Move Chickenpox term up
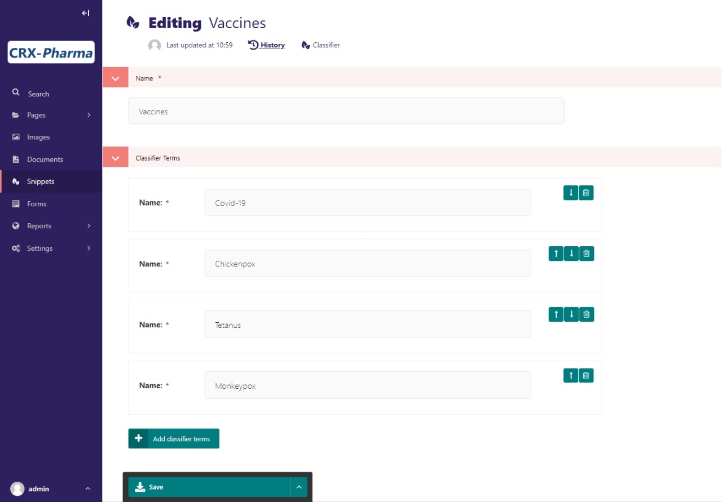This screenshot has width=722, height=502. point(556,254)
